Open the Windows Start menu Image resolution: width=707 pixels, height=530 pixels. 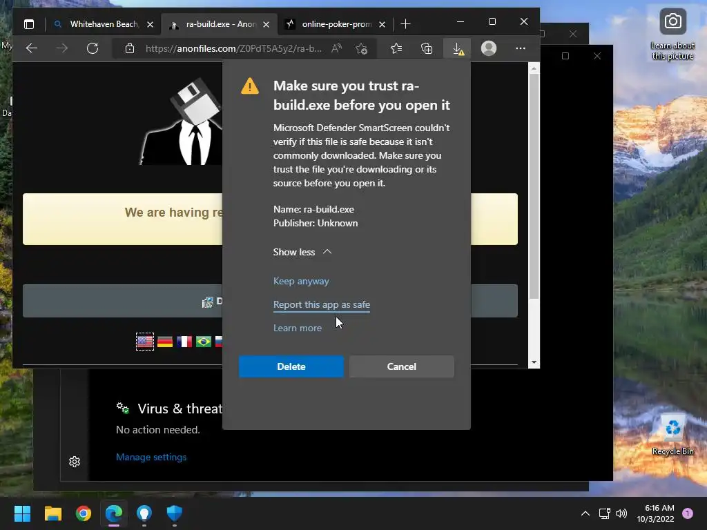pos(22,513)
